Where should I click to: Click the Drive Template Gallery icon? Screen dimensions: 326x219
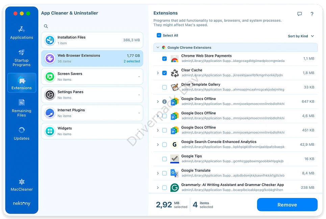click(175, 87)
